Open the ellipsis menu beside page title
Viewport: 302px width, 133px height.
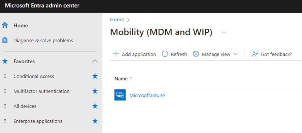coord(224,32)
